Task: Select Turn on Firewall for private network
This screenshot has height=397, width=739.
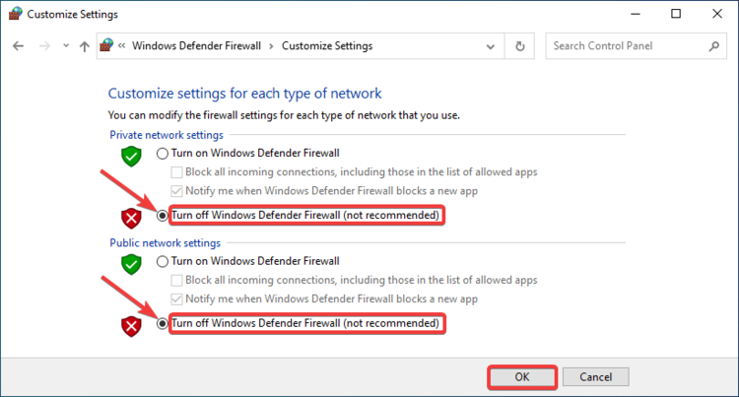Action: pos(163,154)
